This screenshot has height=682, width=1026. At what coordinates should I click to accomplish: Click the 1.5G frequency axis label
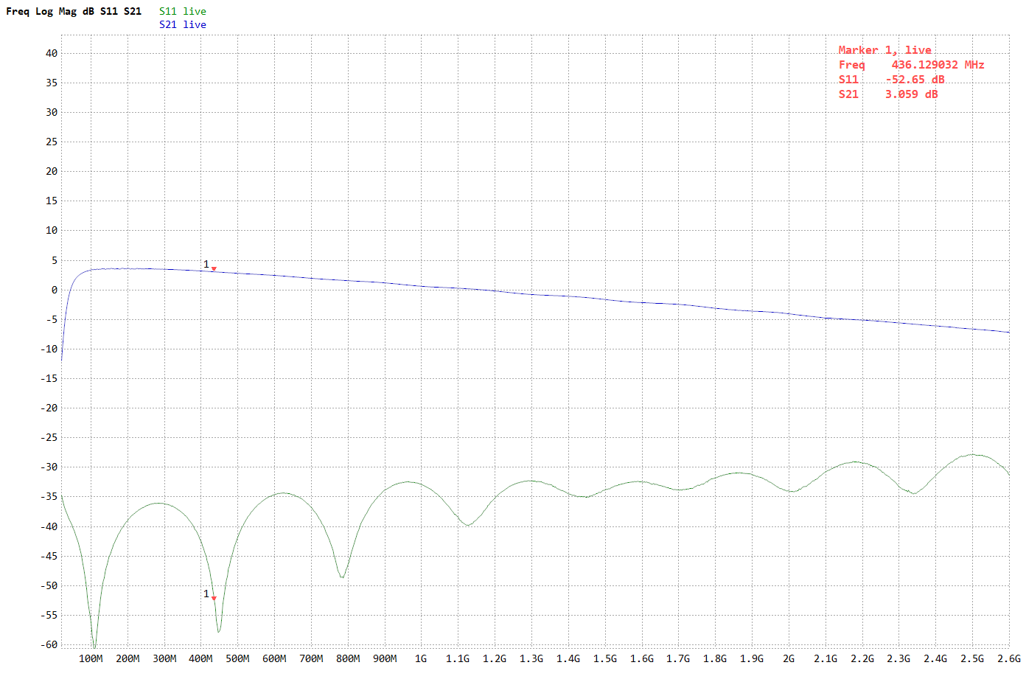[x=605, y=658]
